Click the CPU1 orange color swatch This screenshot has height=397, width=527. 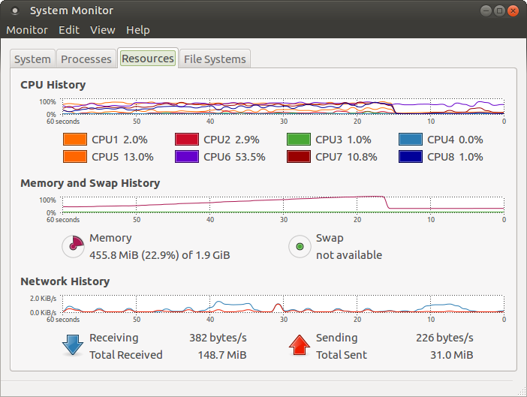(75, 139)
